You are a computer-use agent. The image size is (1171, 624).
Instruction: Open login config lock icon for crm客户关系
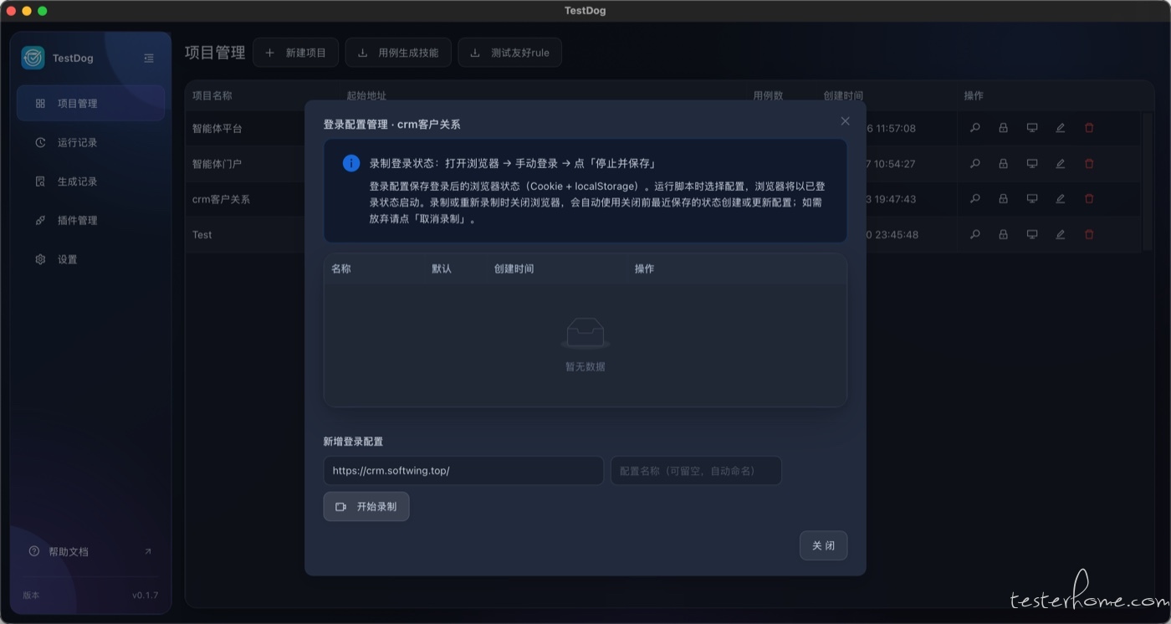tap(1003, 199)
